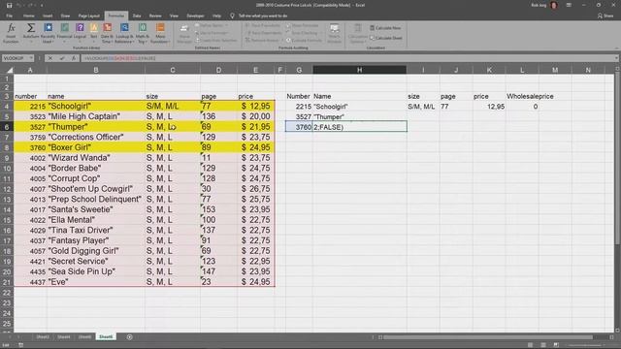621x349 pixels.
Task: Select column H header
Action: (x=359, y=70)
